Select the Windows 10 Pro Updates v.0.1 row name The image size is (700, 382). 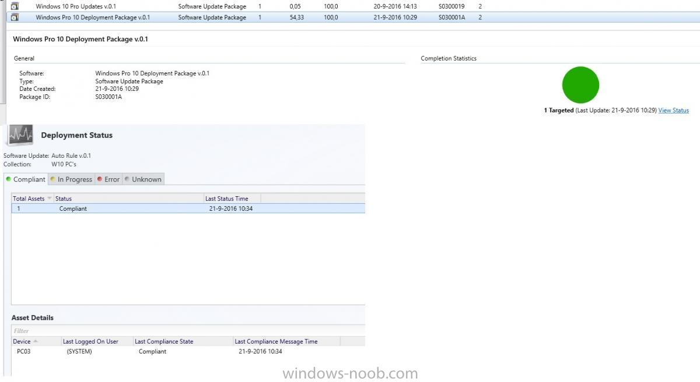tap(76, 6)
